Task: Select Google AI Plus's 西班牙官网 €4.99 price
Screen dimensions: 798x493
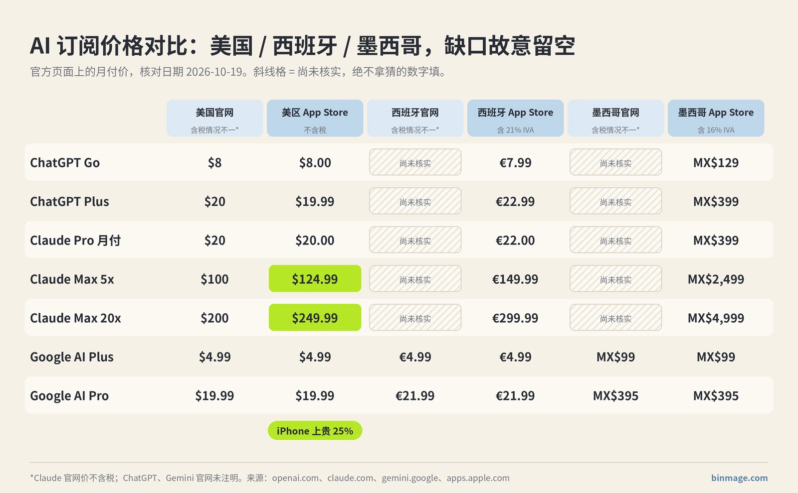Action: click(x=415, y=357)
